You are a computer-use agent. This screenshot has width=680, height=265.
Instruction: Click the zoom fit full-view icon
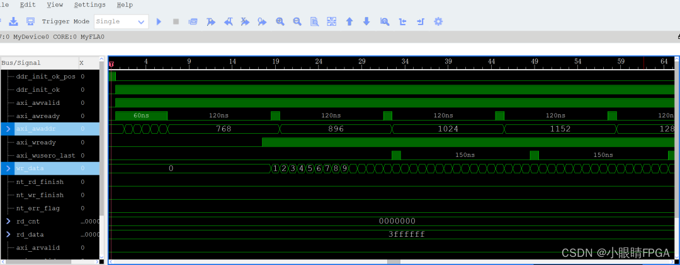332,21
